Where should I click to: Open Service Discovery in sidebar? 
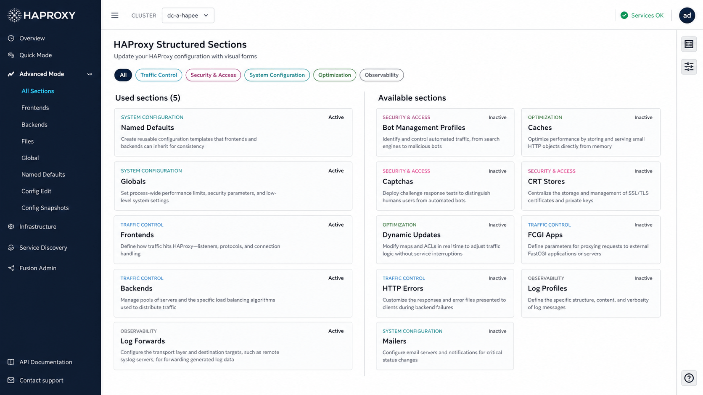pyautogui.click(x=43, y=248)
